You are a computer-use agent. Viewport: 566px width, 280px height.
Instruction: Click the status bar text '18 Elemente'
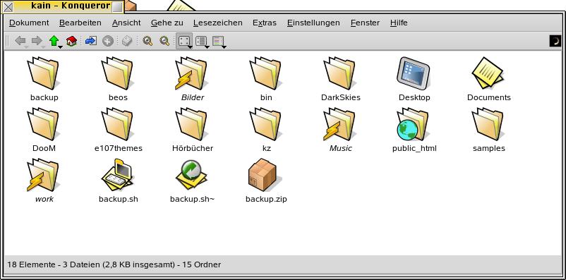point(31,264)
